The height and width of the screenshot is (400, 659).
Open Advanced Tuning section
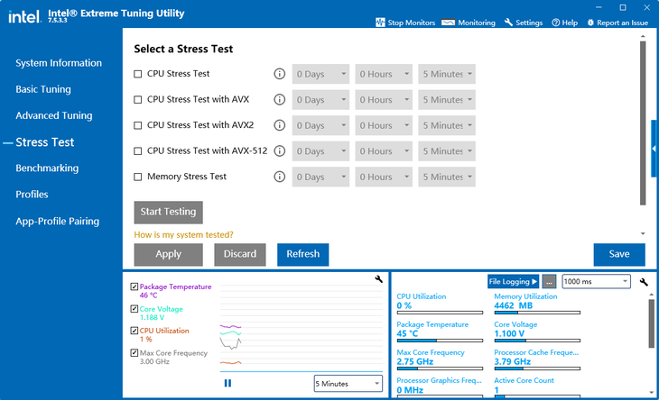[x=53, y=115]
